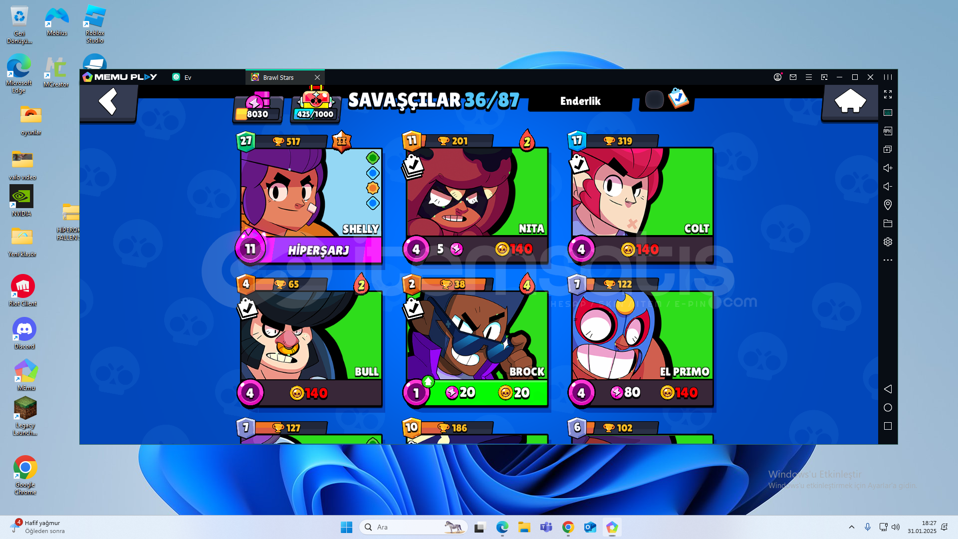
Task: Select the MCreator desktop shortcut
Action: click(x=56, y=72)
